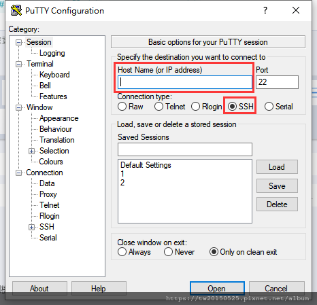Collapse the Window tree node
The image size is (317, 305).
click(19, 107)
